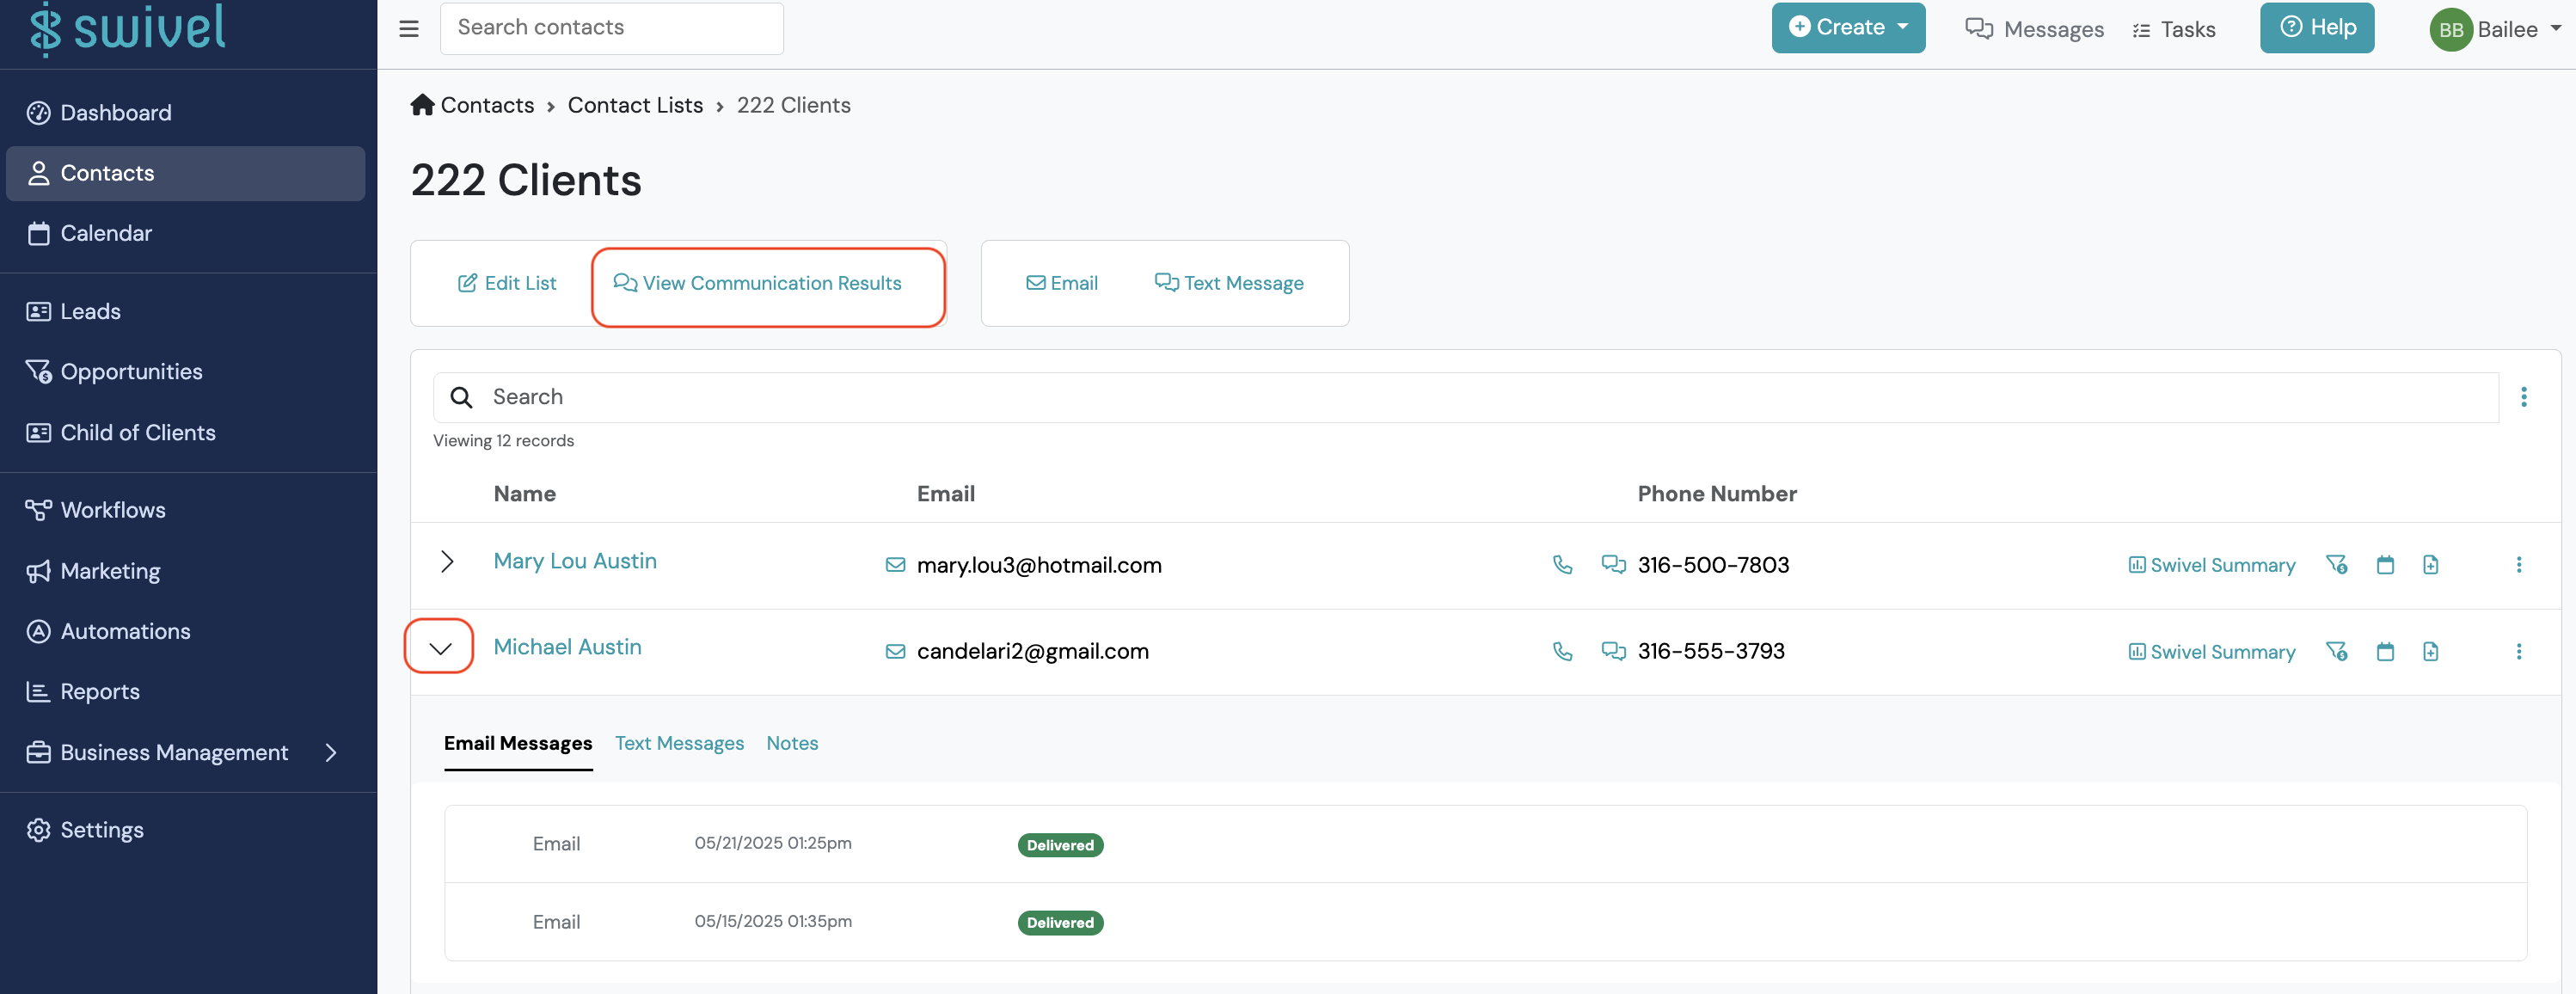
Task: Click the Email bulk action button
Action: (x=1062, y=283)
